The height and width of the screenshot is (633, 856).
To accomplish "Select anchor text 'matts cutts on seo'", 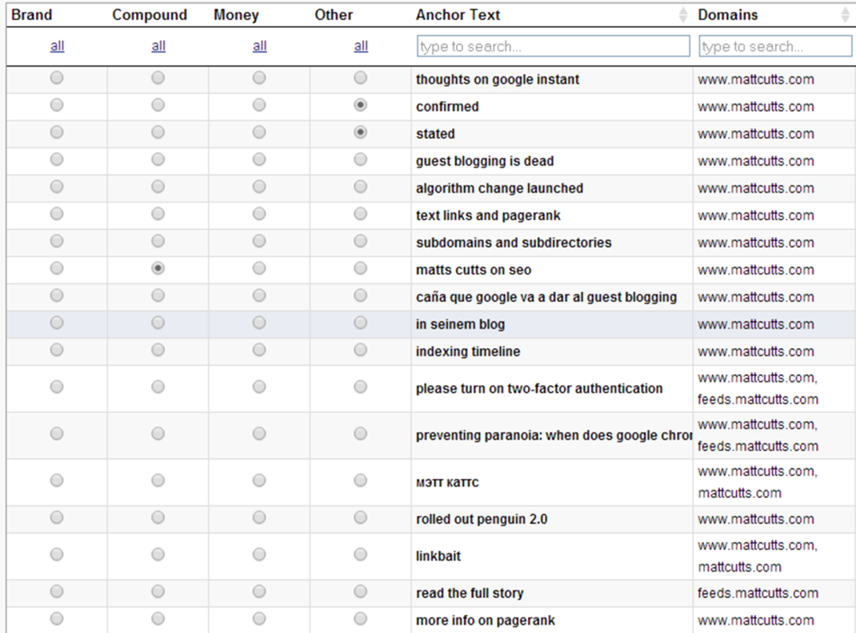I will point(473,270).
